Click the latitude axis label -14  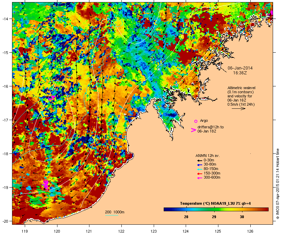(x=5, y=19)
